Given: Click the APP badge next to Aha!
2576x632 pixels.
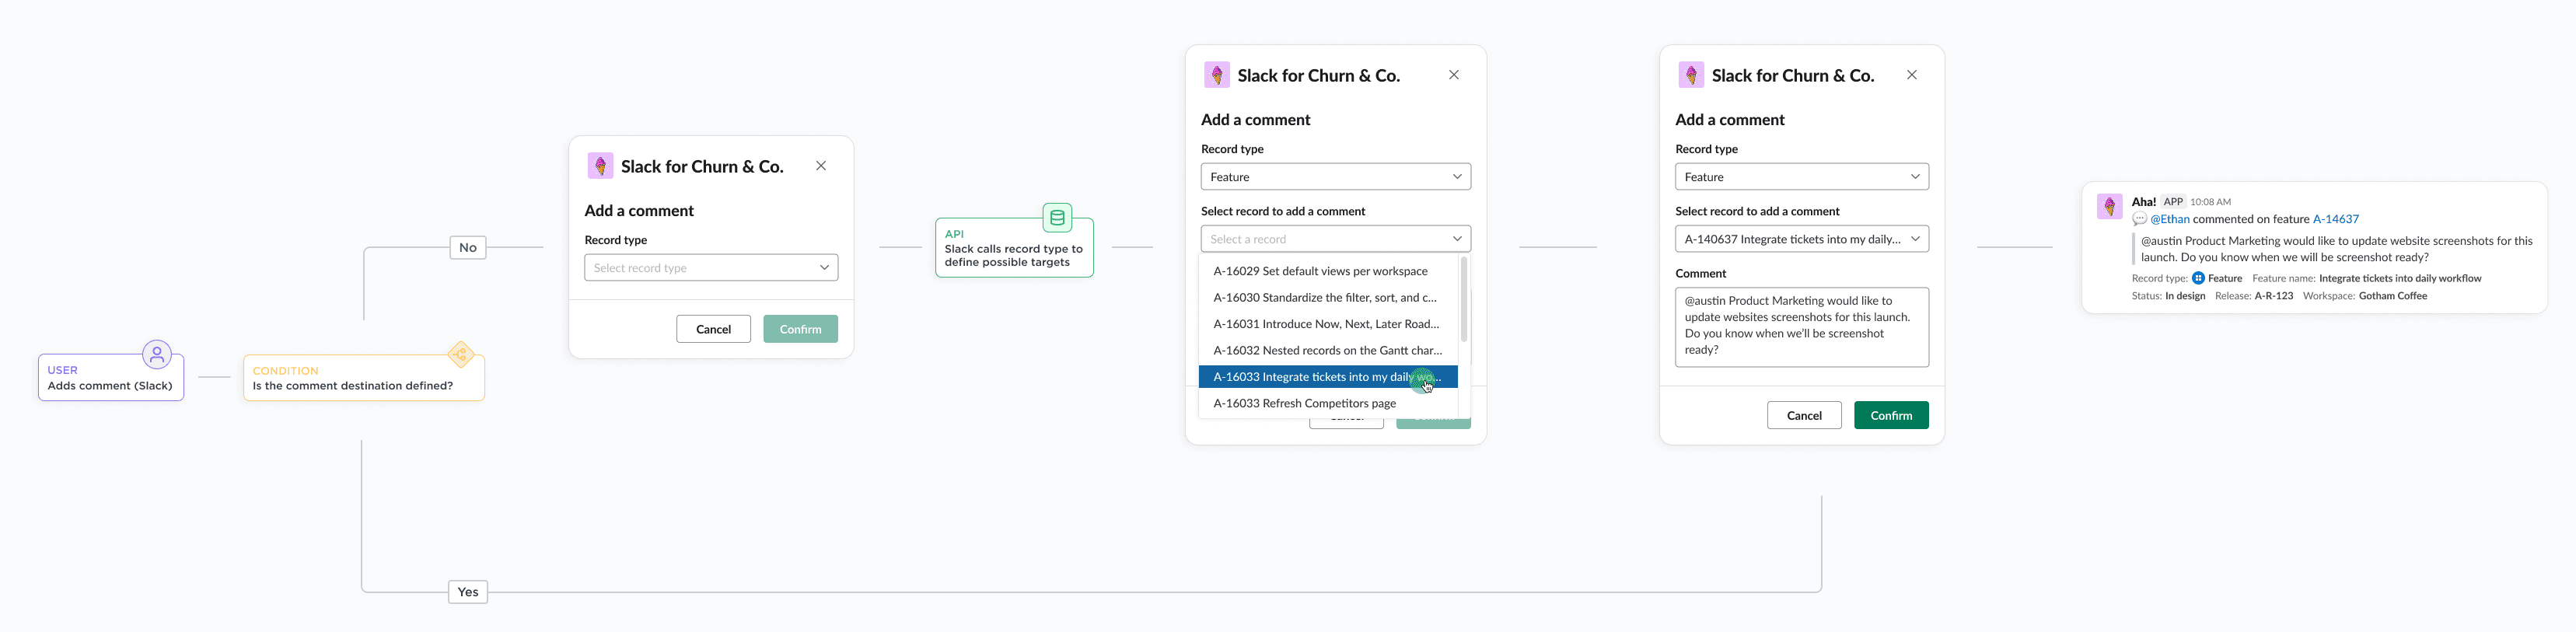Looking at the screenshot, I should click(x=2173, y=202).
